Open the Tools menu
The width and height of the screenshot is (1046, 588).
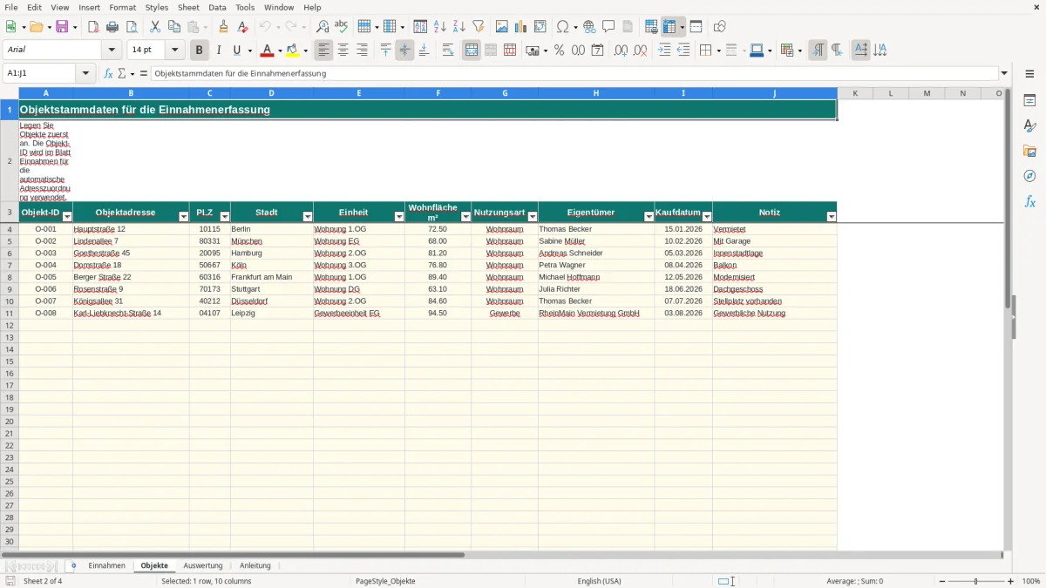245,7
